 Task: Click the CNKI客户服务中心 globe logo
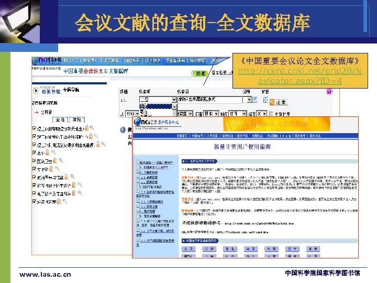[138, 122]
